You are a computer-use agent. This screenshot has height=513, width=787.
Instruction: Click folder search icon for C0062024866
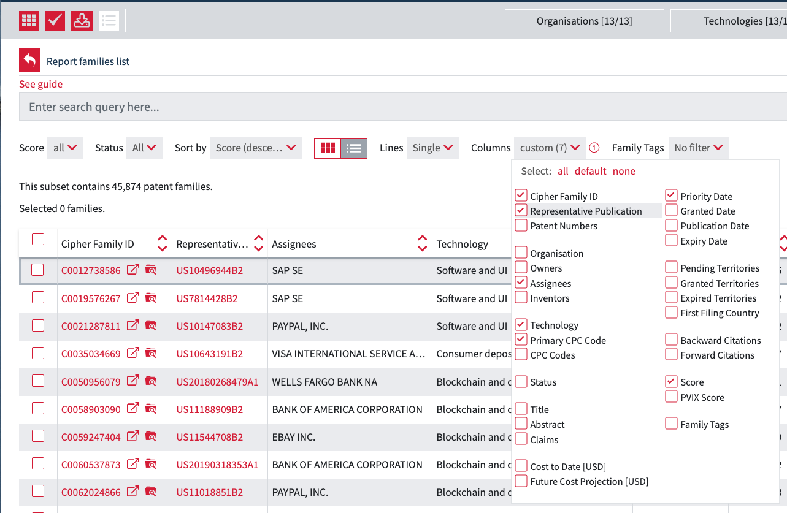click(x=151, y=492)
